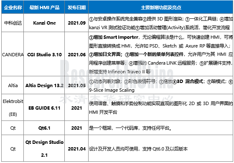Click the 2021.04 release date cell
The width and height of the screenshot is (234, 163).
point(76,149)
